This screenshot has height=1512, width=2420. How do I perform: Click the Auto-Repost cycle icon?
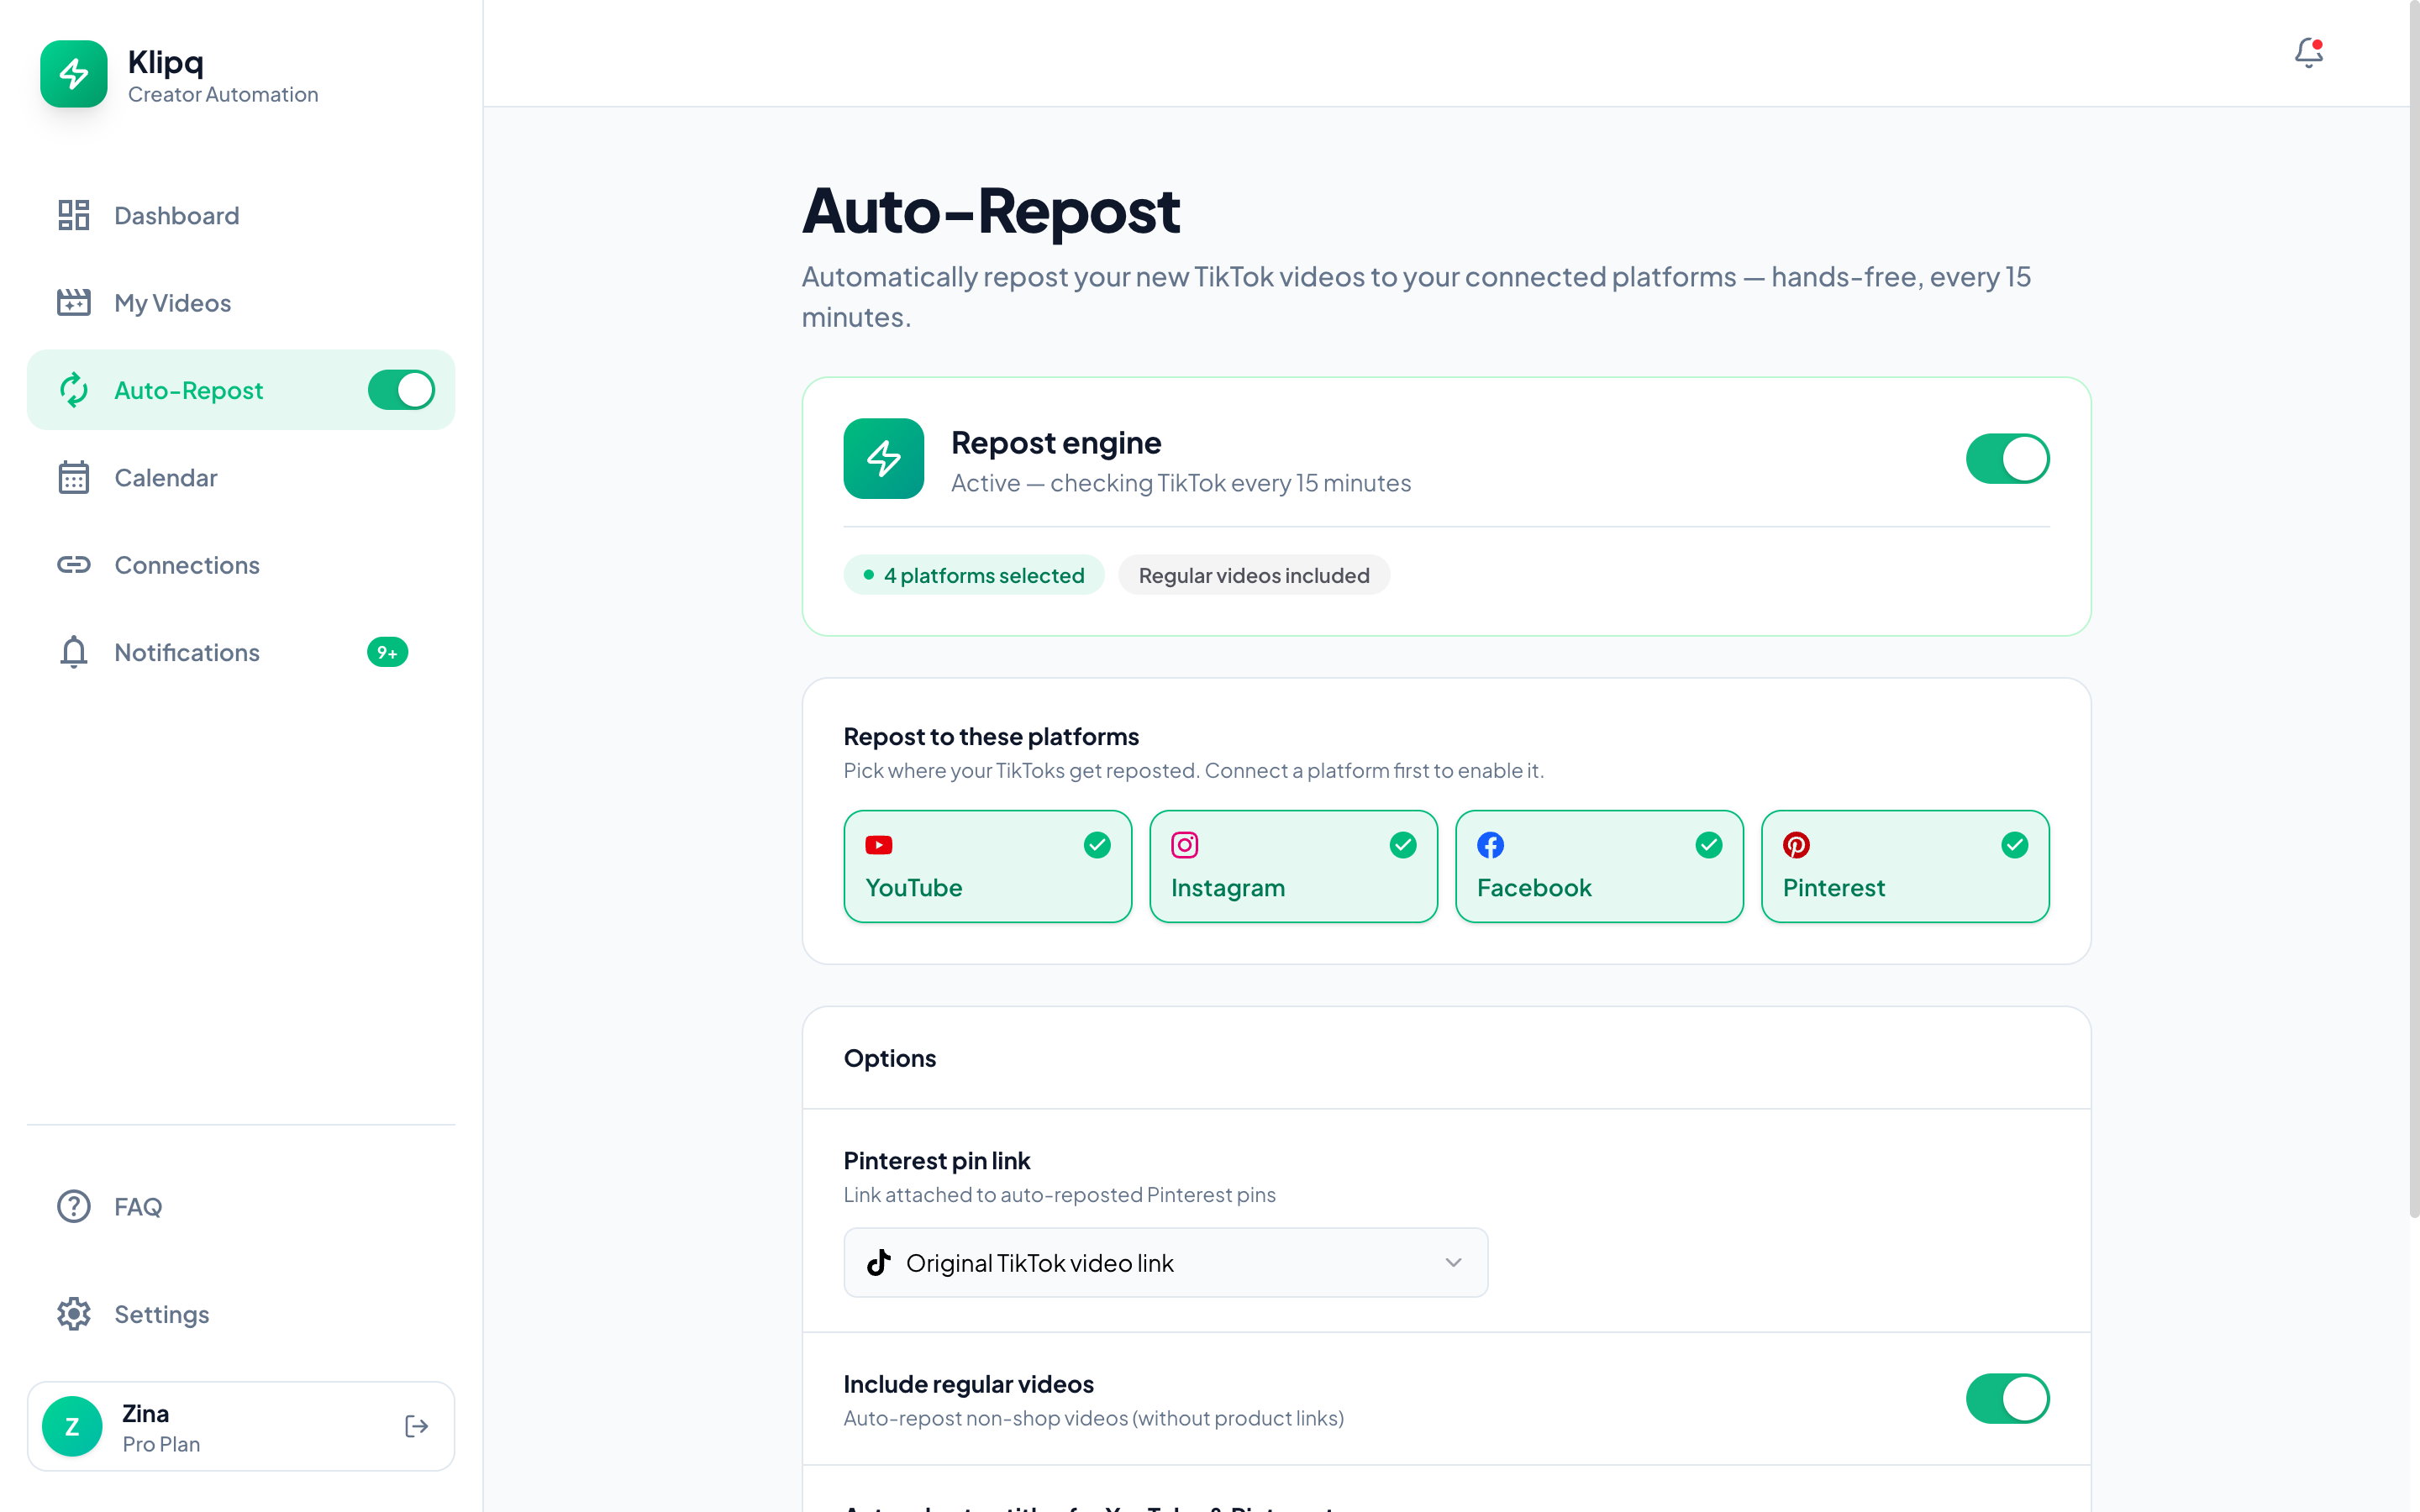coord(73,390)
